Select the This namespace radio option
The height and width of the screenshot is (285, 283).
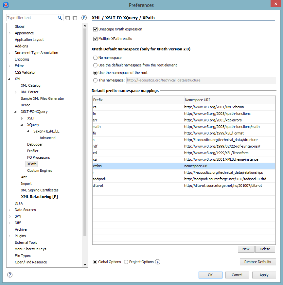coord(95,80)
